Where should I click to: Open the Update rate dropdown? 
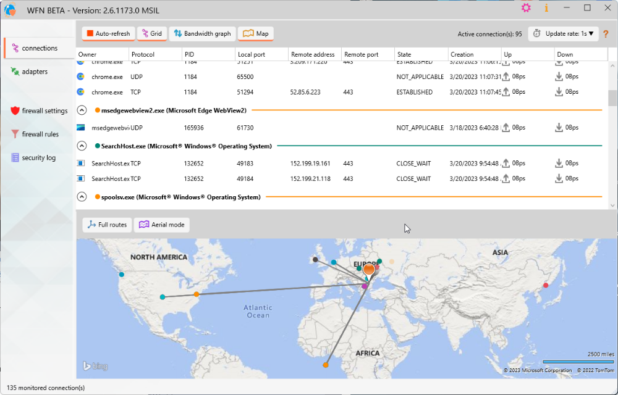coord(564,34)
